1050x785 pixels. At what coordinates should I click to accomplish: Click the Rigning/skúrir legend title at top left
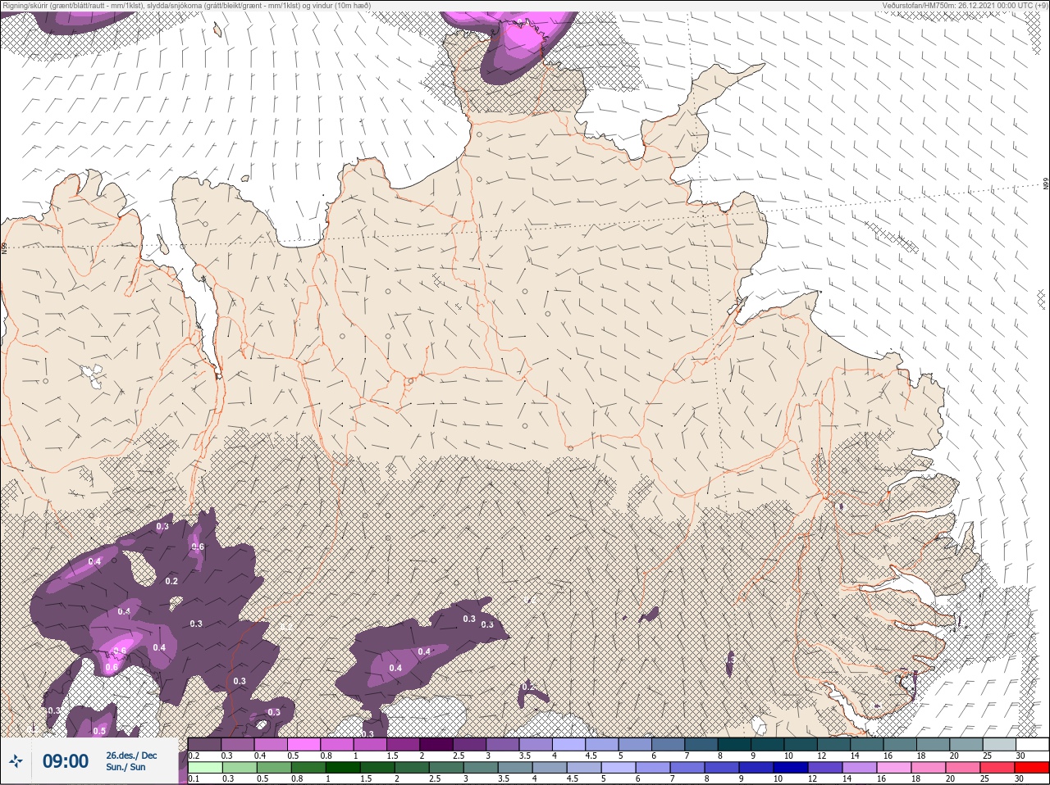pos(185,6)
